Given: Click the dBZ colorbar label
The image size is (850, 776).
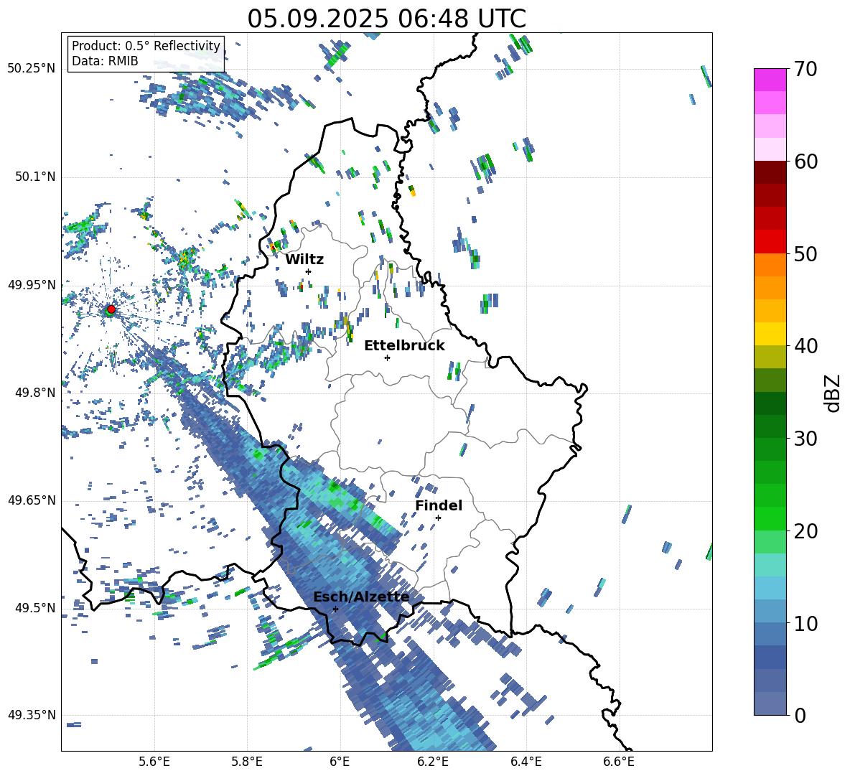Looking at the screenshot, I should tap(833, 393).
